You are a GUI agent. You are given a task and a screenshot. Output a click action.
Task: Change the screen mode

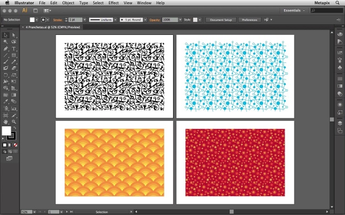click(x=9, y=159)
